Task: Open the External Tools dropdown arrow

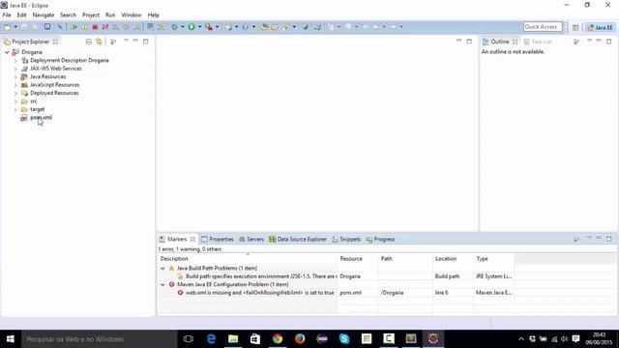Action: [x=217, y=27]
